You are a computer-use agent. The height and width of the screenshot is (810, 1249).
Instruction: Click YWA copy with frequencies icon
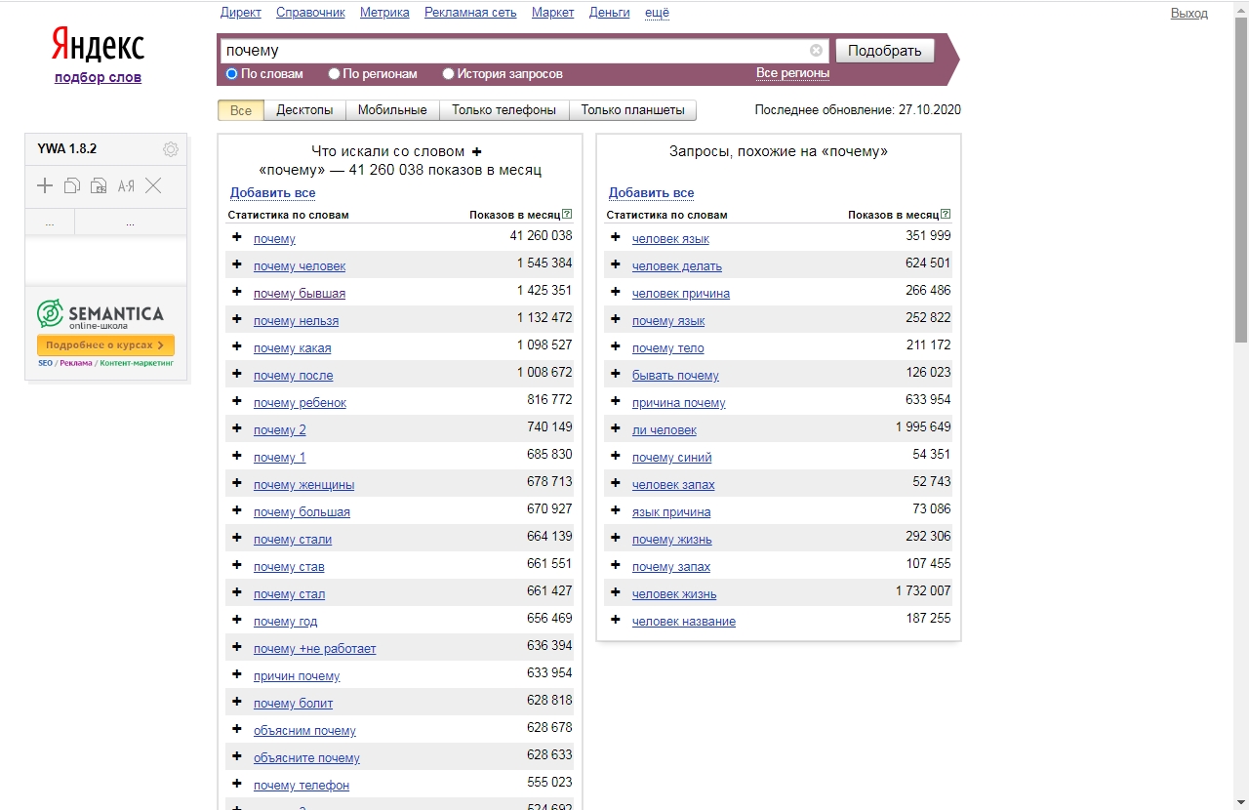[x=99, y=185]
